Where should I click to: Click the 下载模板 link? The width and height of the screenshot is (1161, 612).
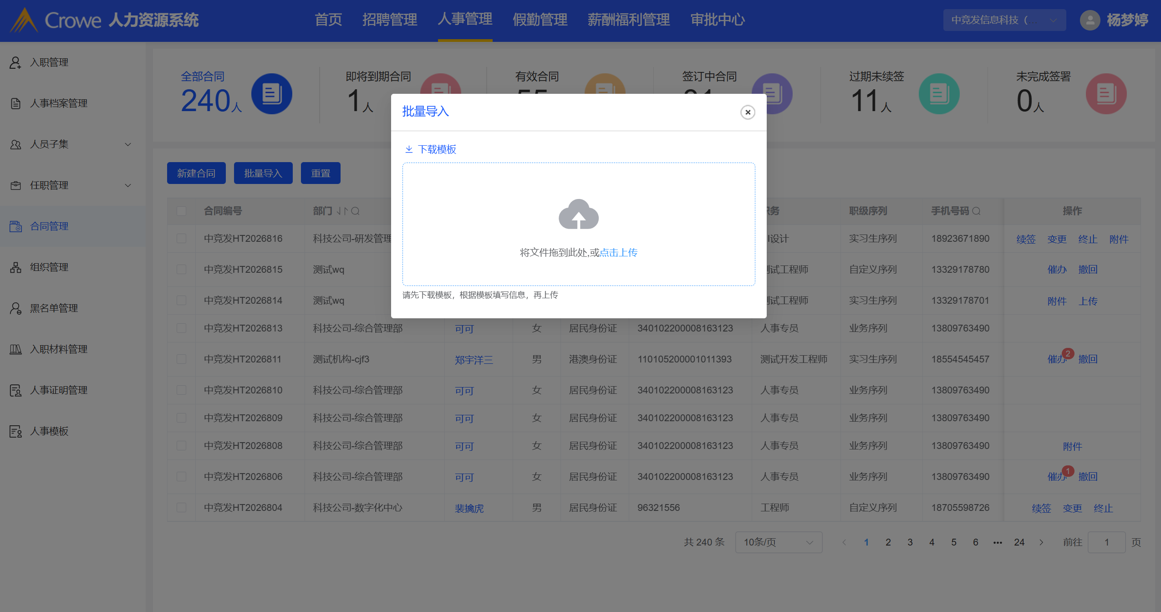click(437, 149)
